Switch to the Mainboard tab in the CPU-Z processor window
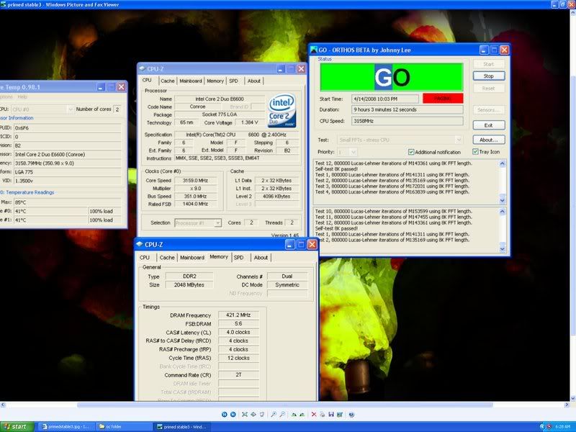The image size is (576, 432). click(190, 81)
